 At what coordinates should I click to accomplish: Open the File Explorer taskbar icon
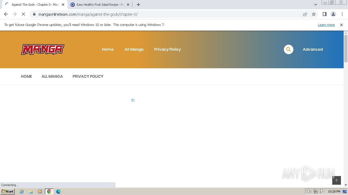[x=31, y=191]
